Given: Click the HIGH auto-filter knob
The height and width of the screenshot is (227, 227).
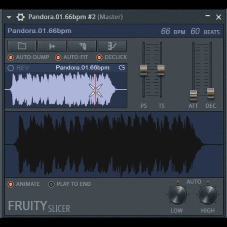Looking at the screenshot, I should point(208,195).
